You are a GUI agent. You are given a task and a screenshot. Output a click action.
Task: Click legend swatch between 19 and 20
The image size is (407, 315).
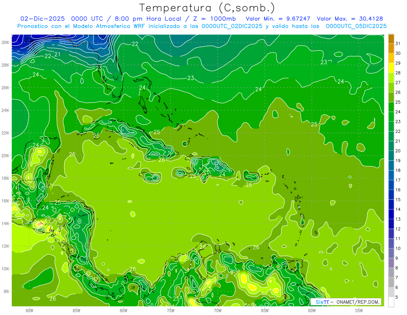pos(391,156)
